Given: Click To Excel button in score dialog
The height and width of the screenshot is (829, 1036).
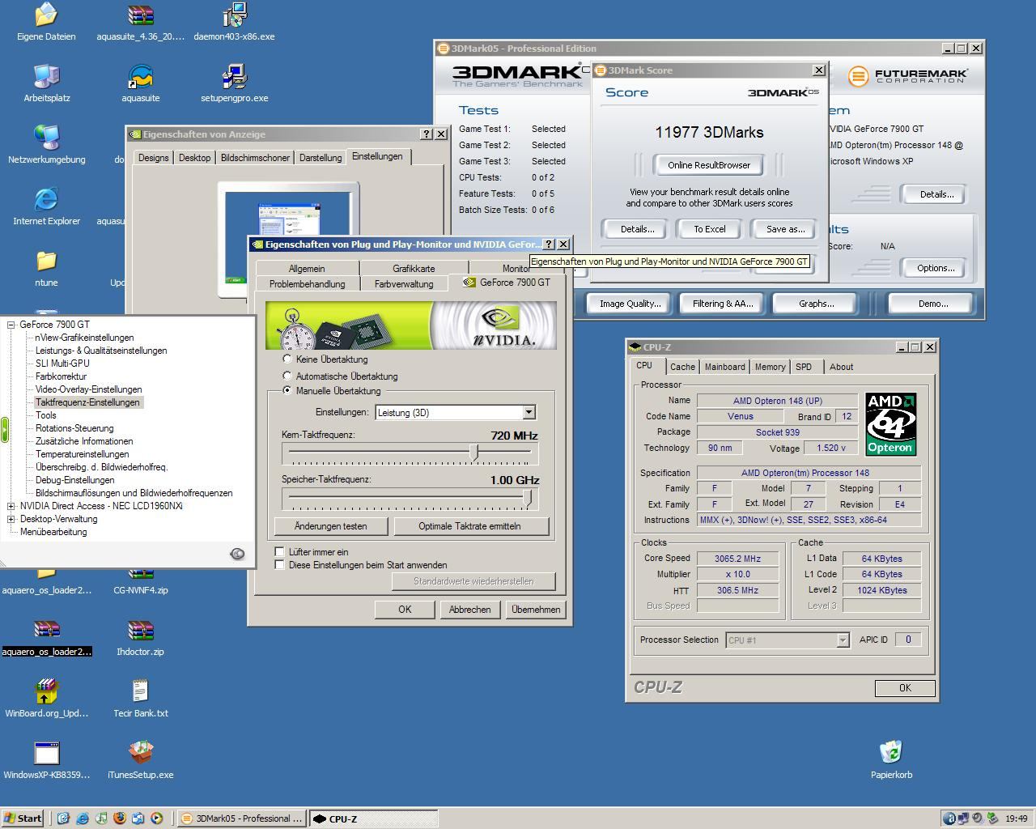Looking at the screenshot, I should [710, 229].
